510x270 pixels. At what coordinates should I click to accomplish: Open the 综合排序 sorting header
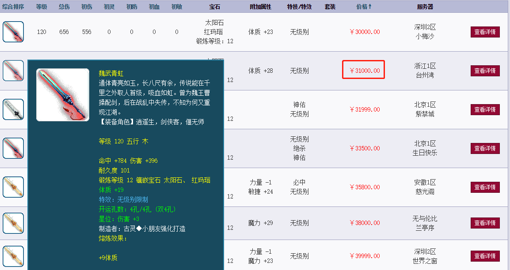pos(14,6)
